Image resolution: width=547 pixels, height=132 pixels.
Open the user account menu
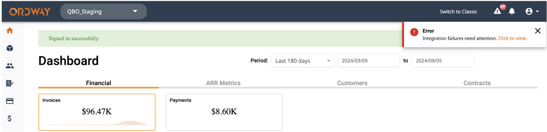pos(532,11)
